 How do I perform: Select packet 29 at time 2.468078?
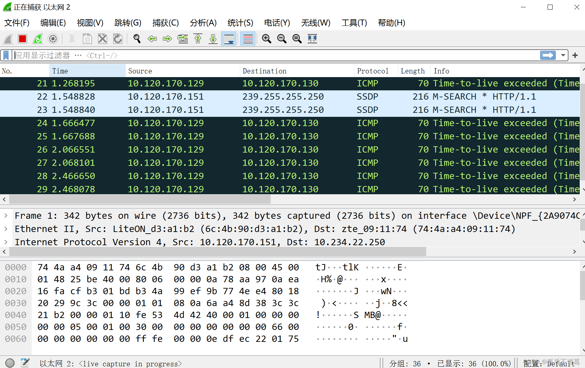290,189
